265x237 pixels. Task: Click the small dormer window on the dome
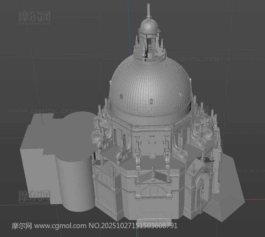tap(151, 101)
